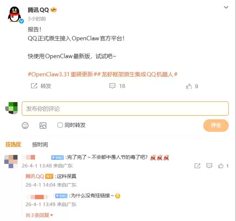
Task: Click the pixelated commenter avatar of first comment
Action: point(11,161)
